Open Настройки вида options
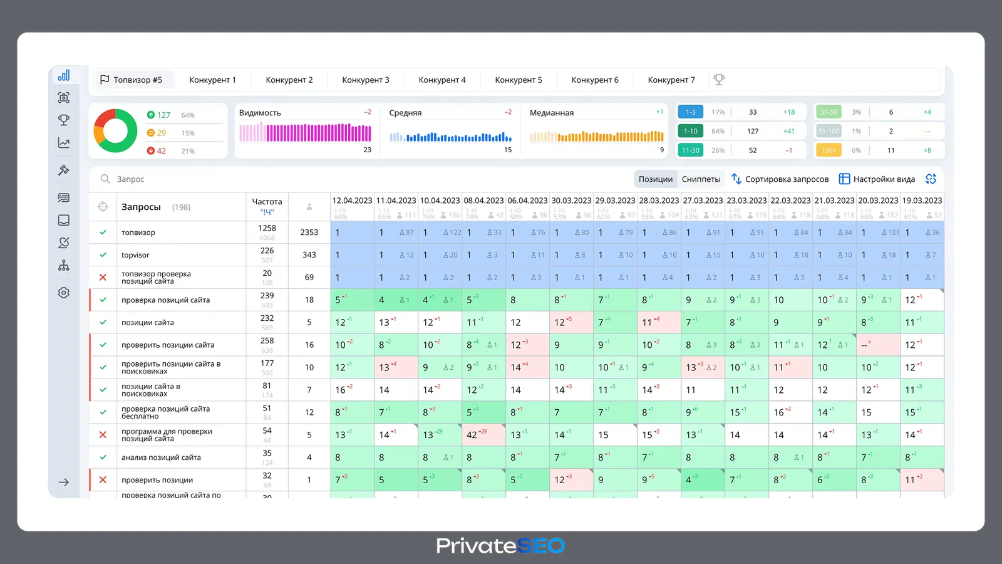Viewport: 1002px width, 564px height. [x=877, y=179]
